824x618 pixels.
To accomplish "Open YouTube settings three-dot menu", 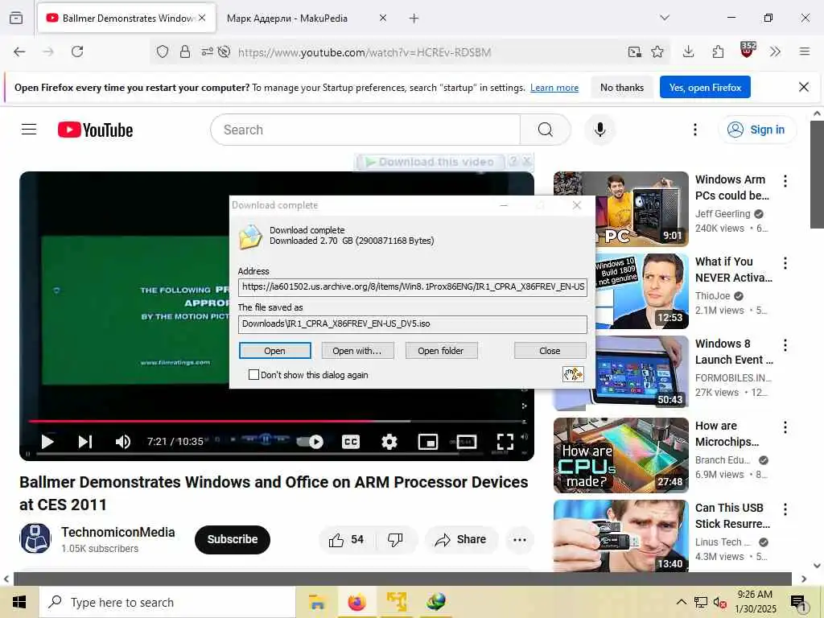I will click(x=694, y=130).
